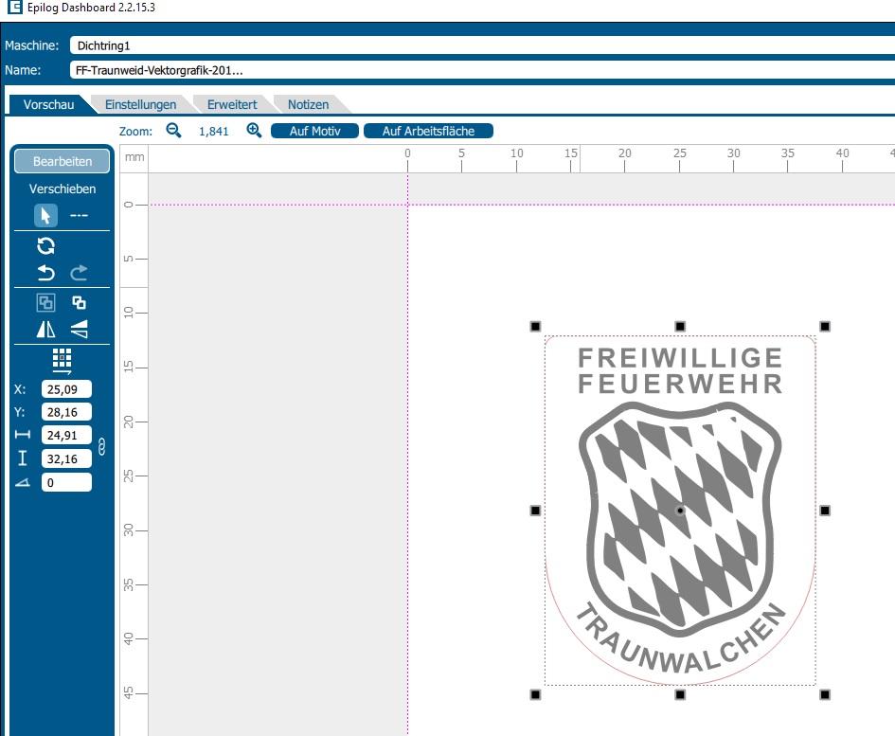Select the top-center resize handle of logo

click(x=680, y=326)
